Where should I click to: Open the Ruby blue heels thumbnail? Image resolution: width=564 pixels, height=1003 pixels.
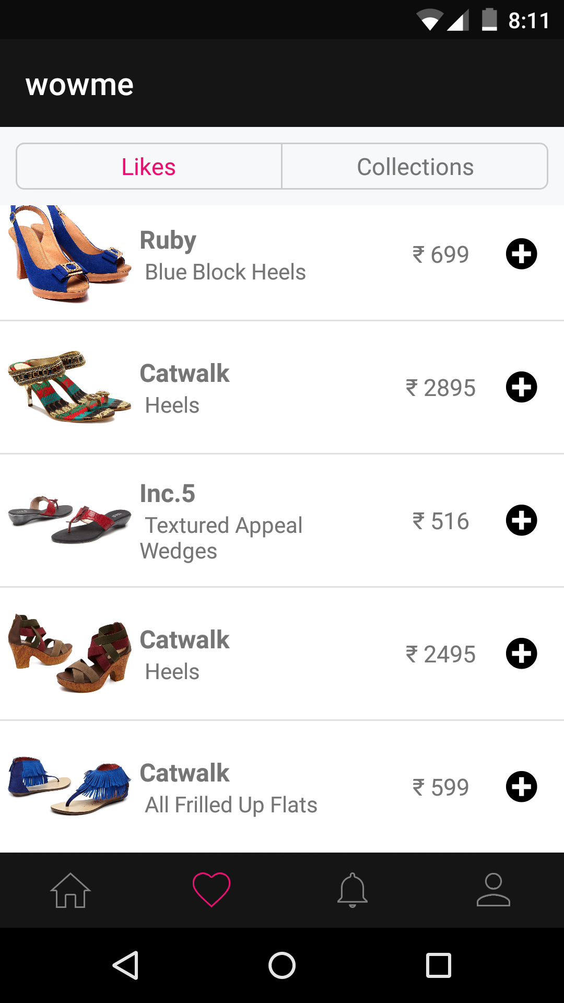coord(69,255)
